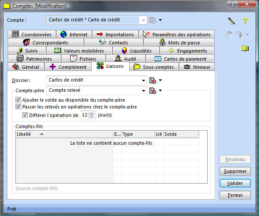Screen dimensions: 259x216
Task: Click the Supprimer button
Action: [x=235, y=171]
